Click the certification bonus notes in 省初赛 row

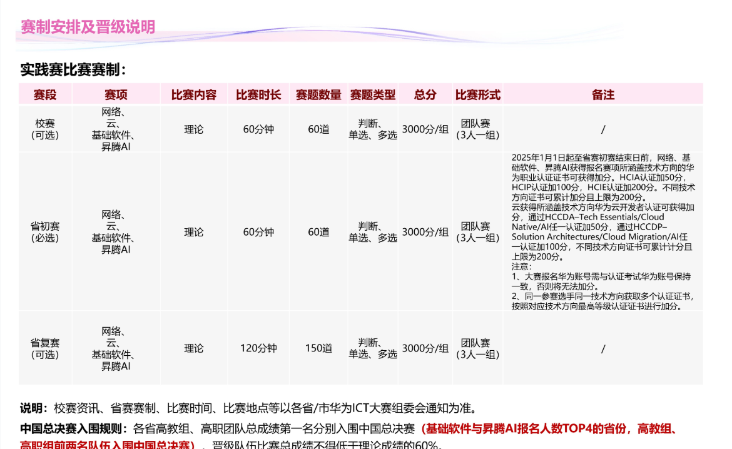[602, 232]
